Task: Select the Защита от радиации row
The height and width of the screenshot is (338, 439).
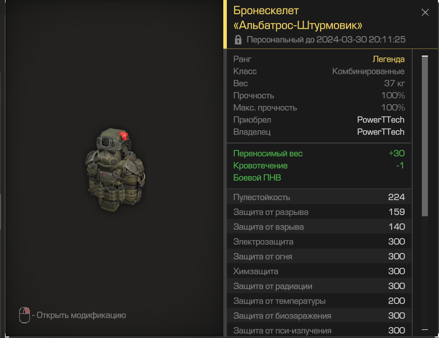Action: (x=319, y=286)
